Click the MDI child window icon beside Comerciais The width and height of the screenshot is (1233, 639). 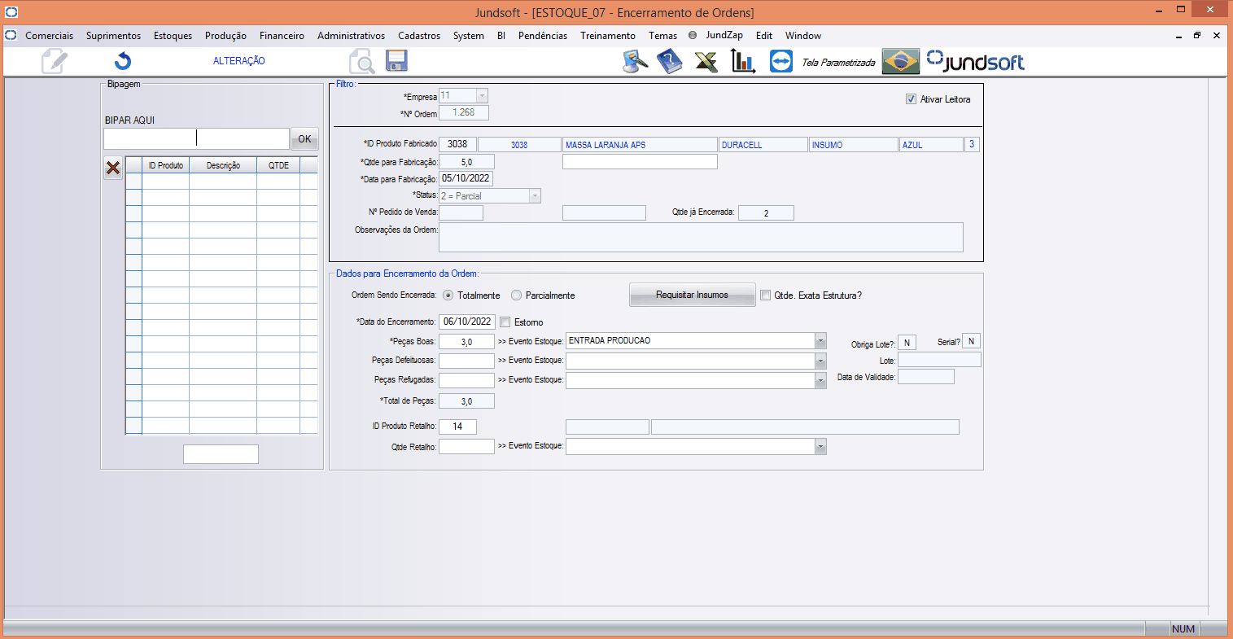click(11, 35)
